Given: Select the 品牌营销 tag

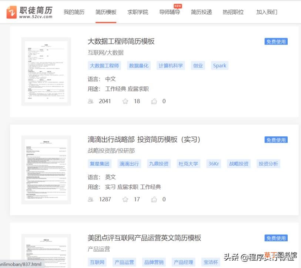Looking at the screenshot, I should [x=154, y=262].
